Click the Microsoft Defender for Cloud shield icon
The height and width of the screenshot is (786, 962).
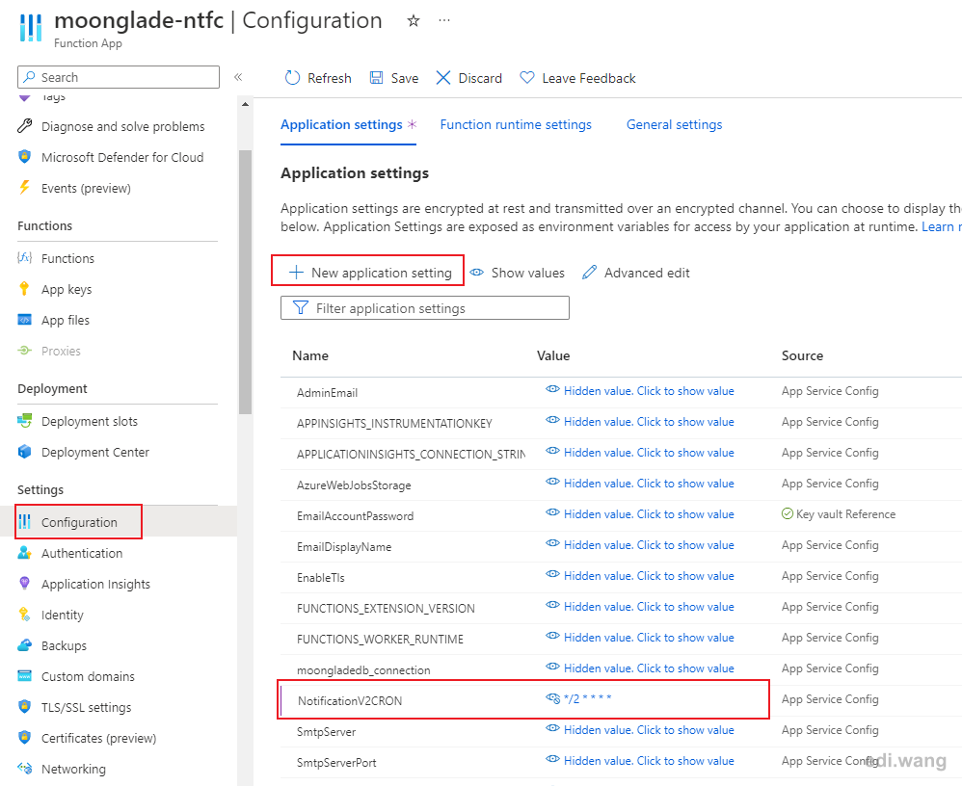(x=24, y=157)
